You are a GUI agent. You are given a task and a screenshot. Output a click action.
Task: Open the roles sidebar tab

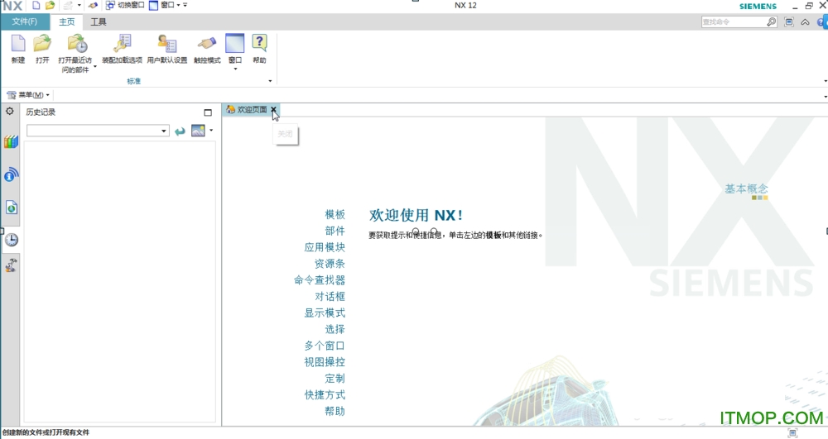pos(11,265)
